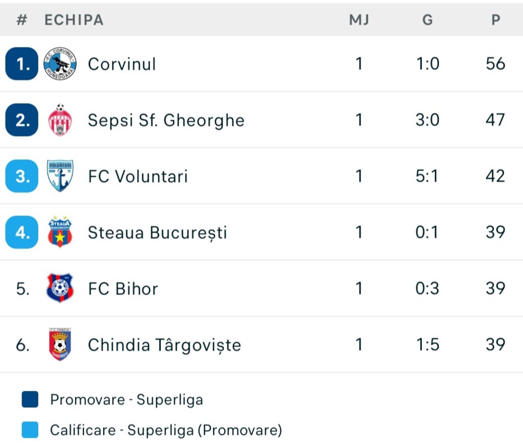The image size is (523, 448).
Task: Click the light blue Calificare legend swatch
Action: pyautogui.click(x=30, y=430)
